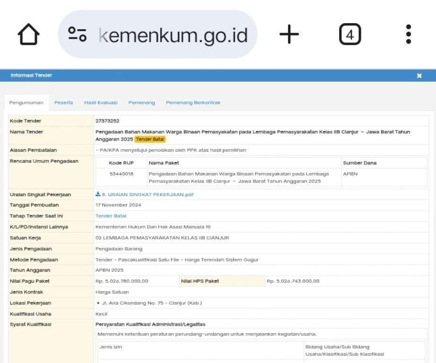The height and width of the screenshot is (363, 436).
Task: Click the Jl. Aria Cikondang No. 75 location
Action: click(152, 303)
